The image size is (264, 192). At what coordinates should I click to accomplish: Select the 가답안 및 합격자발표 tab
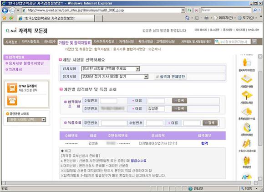(75, 43)
